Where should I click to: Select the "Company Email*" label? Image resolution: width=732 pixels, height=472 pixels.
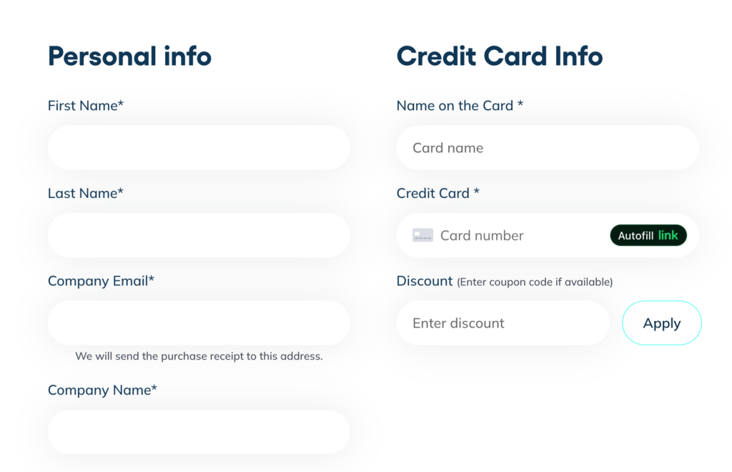(x=101, y=281)
